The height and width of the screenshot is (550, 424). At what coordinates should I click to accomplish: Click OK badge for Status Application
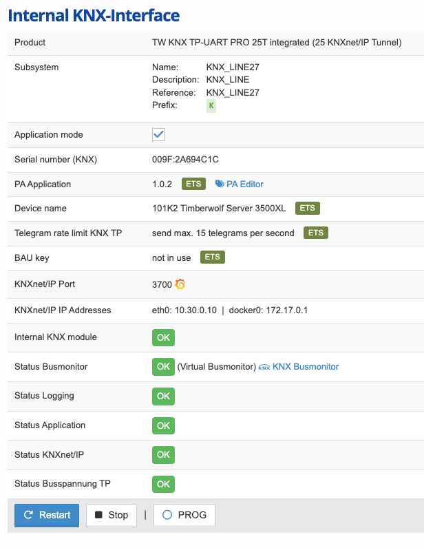pyautogui.click(x=163, y=426)
